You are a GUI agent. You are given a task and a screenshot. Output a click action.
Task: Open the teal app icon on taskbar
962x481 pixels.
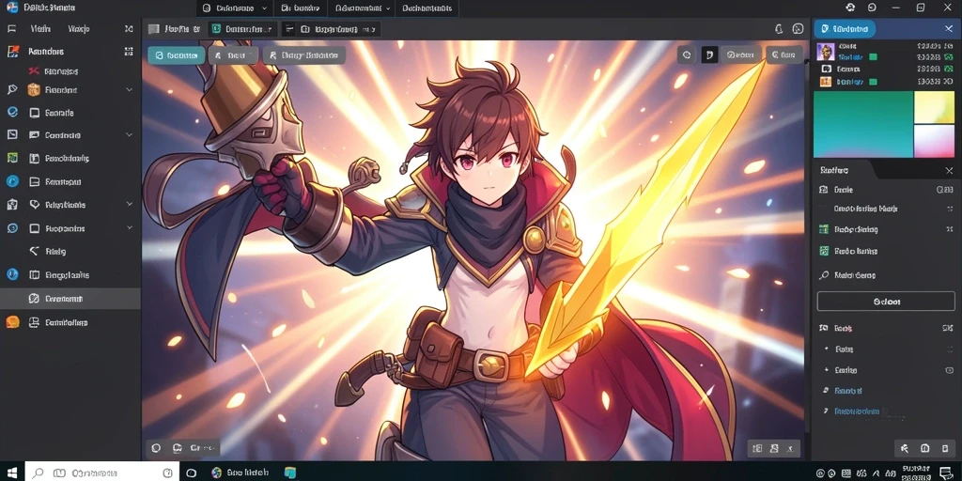click(290, 473)
